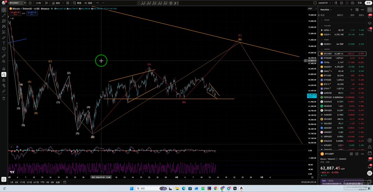Image resolution: width=373 pixels, height=192 pixels.
Task: Pick the brush drawing tool
Action: point(4,38)
